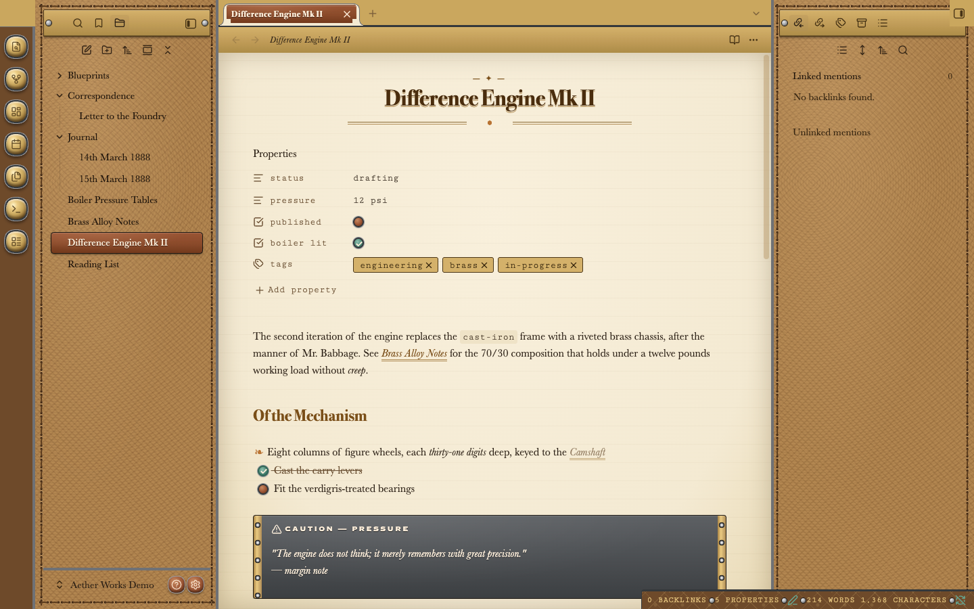Switch the note to reading view

coord(735,40)
